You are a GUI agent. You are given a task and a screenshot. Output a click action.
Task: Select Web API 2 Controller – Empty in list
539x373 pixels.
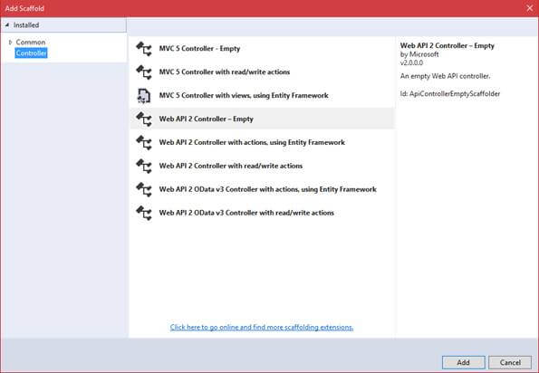click(263, 120)
